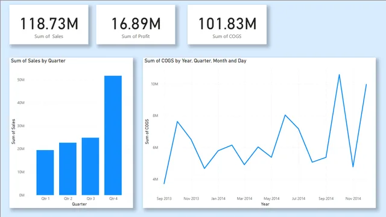Click the 'Jan 2014' axis label
Screen dimensions: 386x217
coord(218,198)
